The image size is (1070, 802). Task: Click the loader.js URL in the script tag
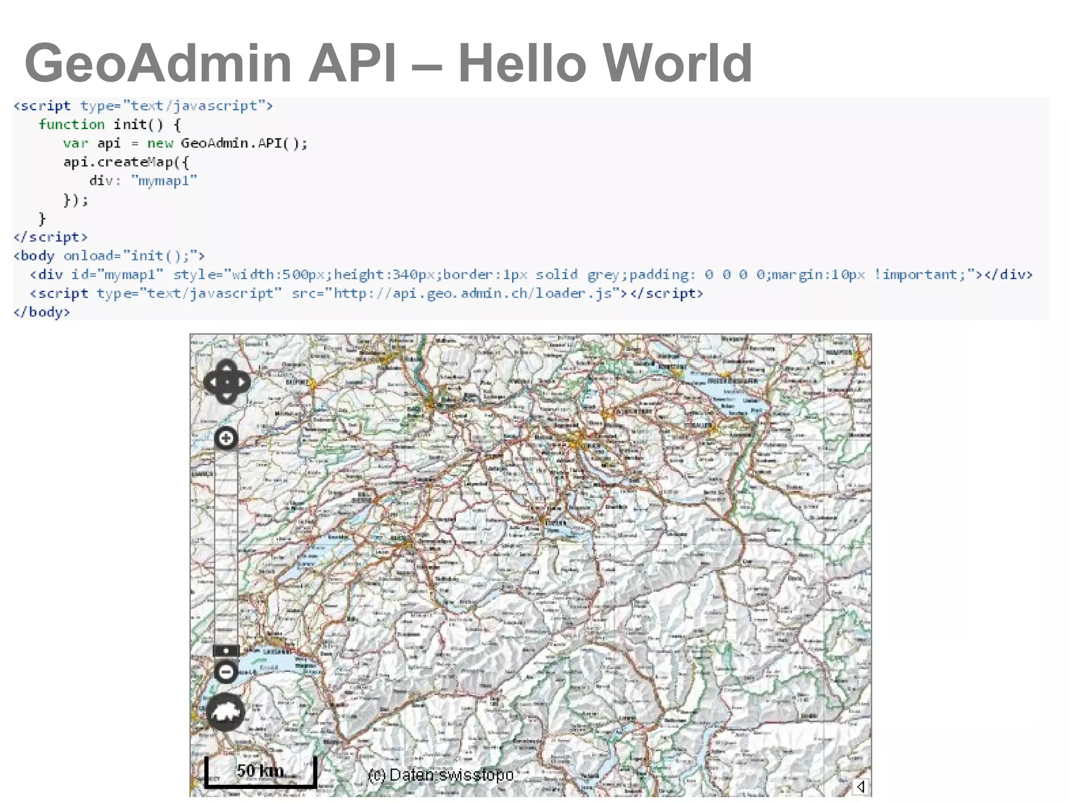coord(477,293)
